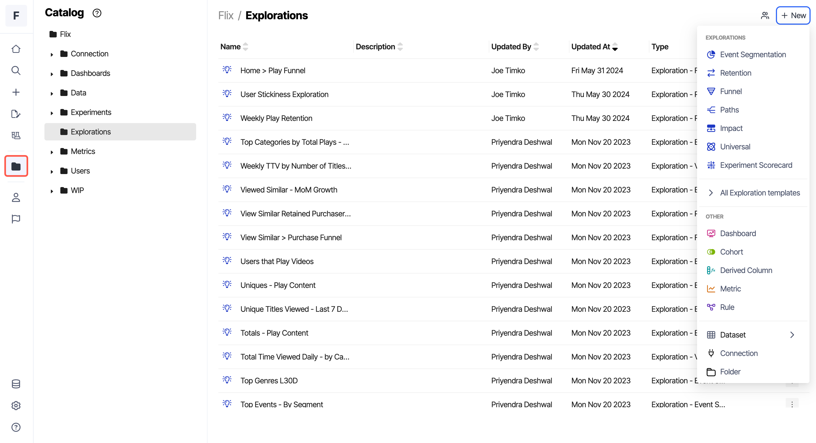Click the Cohort green icon

coord(711,252)
